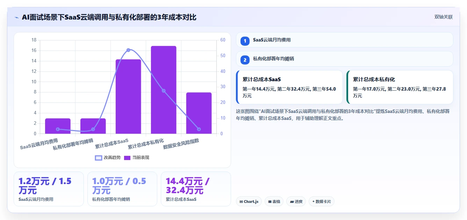467x220 pixels.
Task: Click the 数据安全风险指数 bar
Action: click(199, 113)
